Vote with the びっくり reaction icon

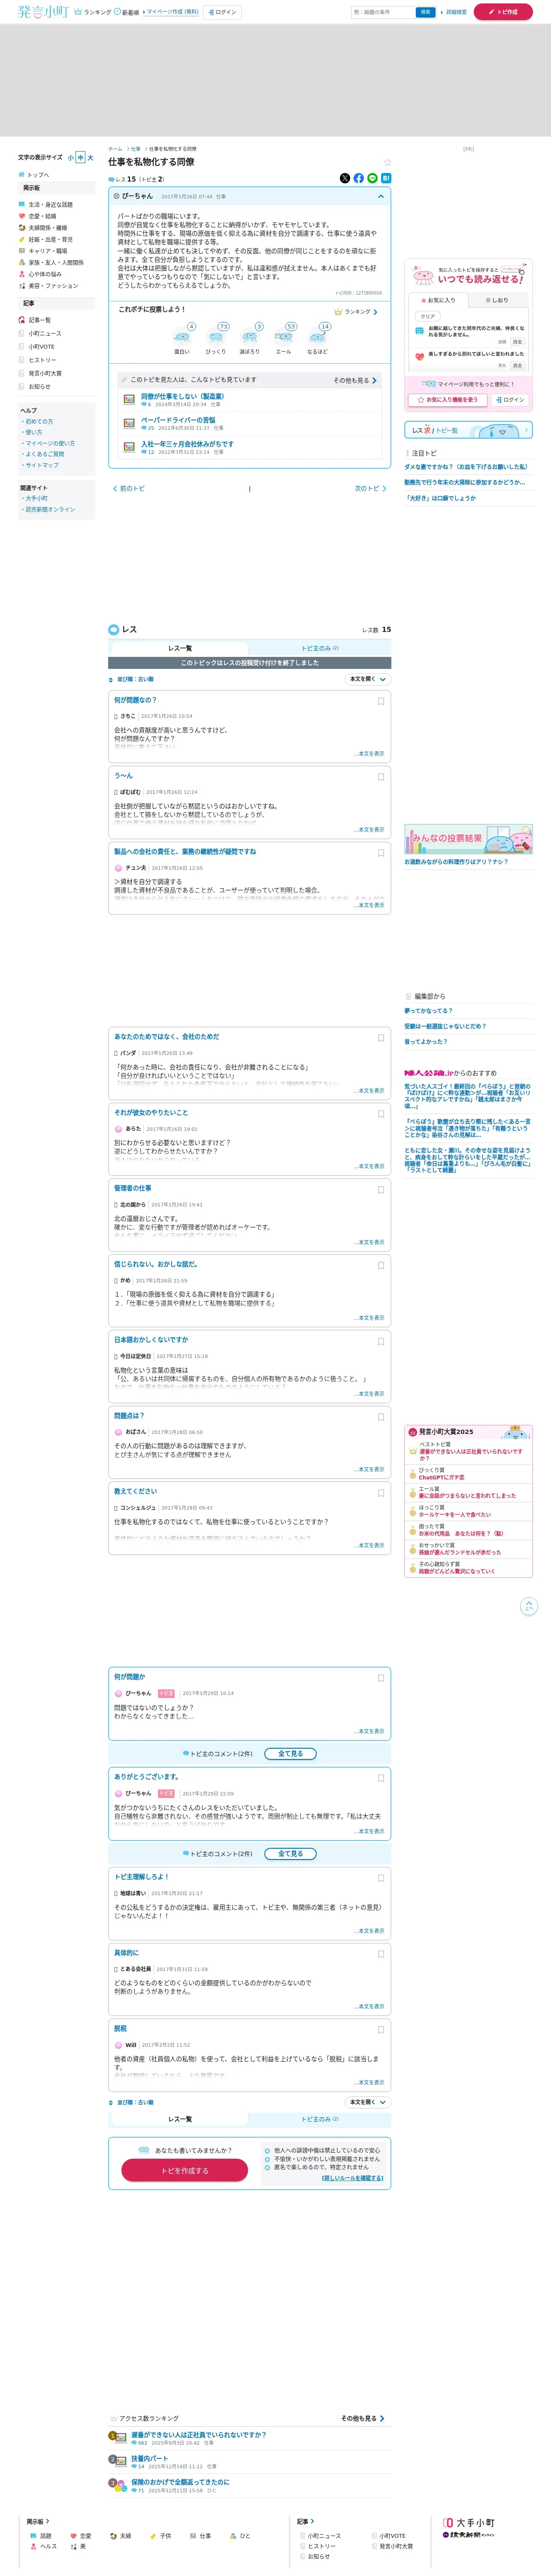216,337
